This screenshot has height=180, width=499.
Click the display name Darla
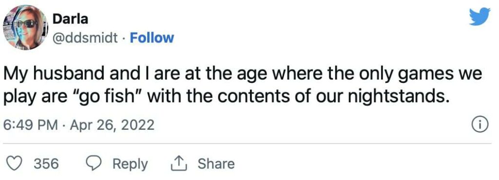70,20
